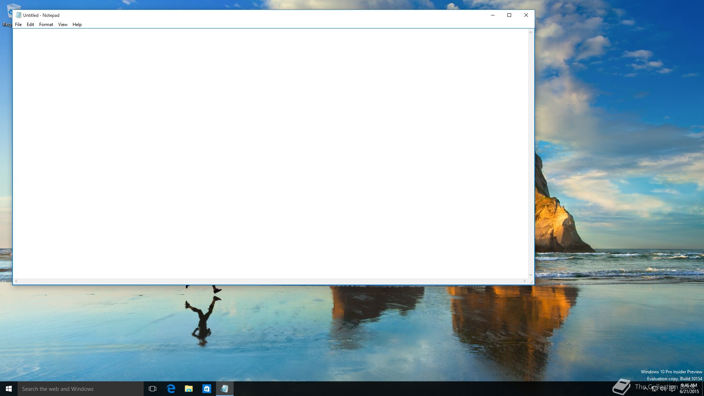The width and height of the screenshot is (704, 396).
Task: Click the Notepad icon in title bar
Action: coord(18,15)
